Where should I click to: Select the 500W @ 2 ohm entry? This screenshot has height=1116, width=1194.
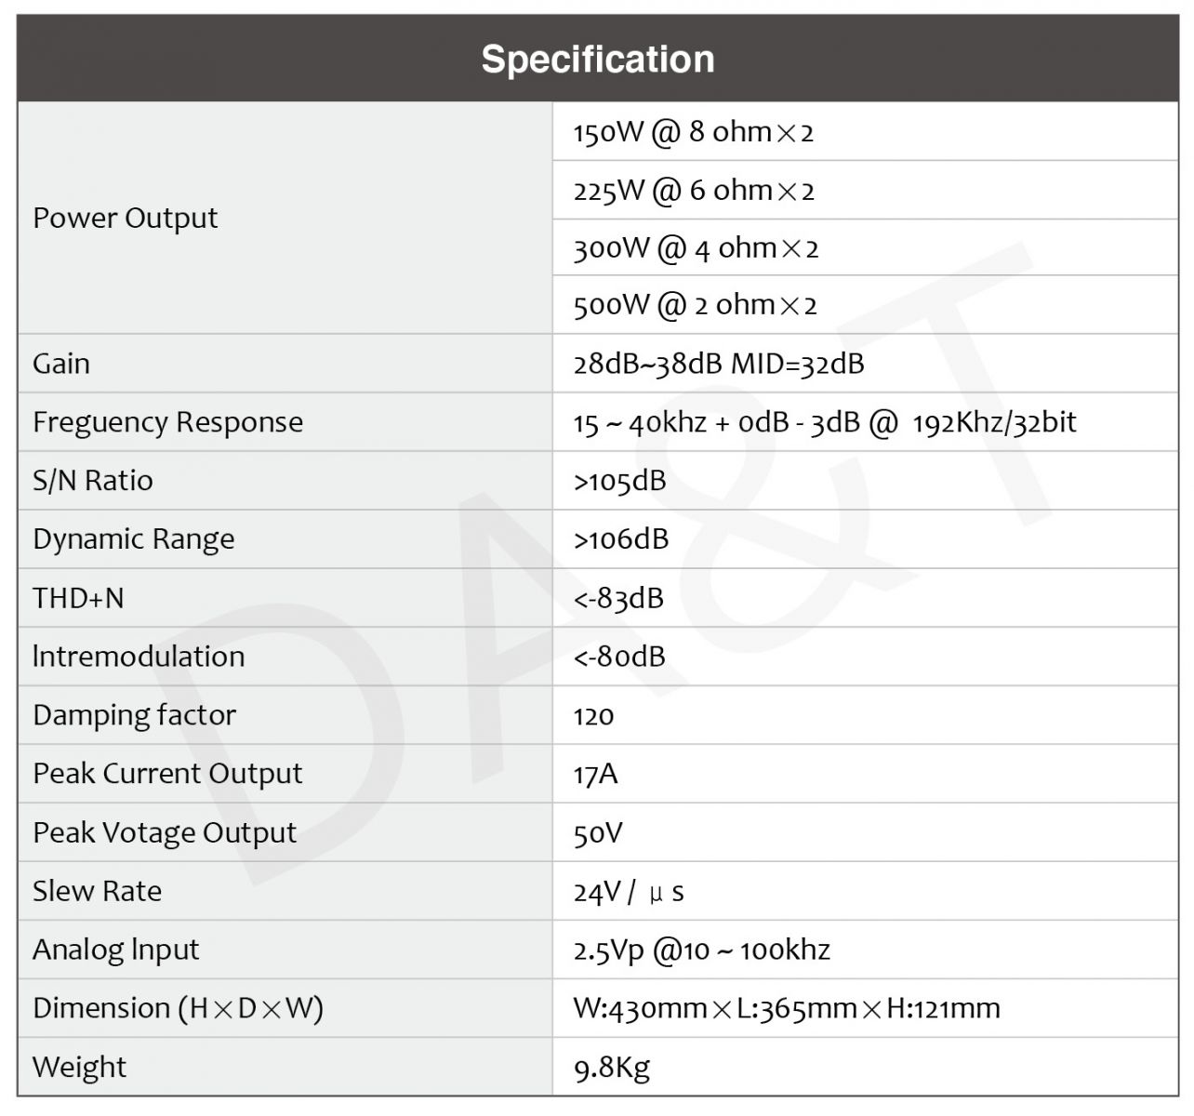[695, 305]
